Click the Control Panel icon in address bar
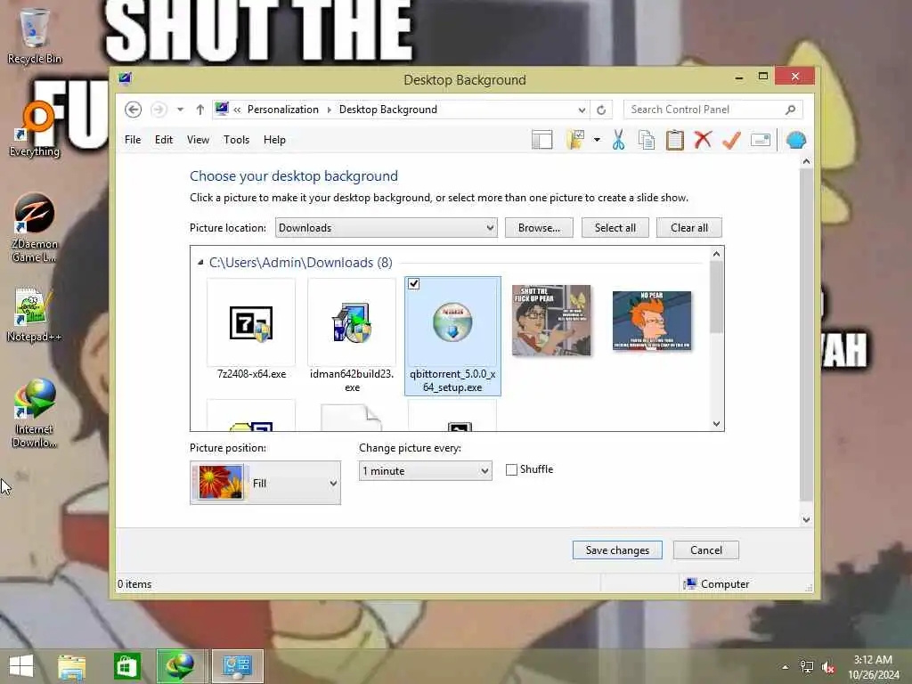The height and width of the screenshot is (684, 912). coord(222,110)
